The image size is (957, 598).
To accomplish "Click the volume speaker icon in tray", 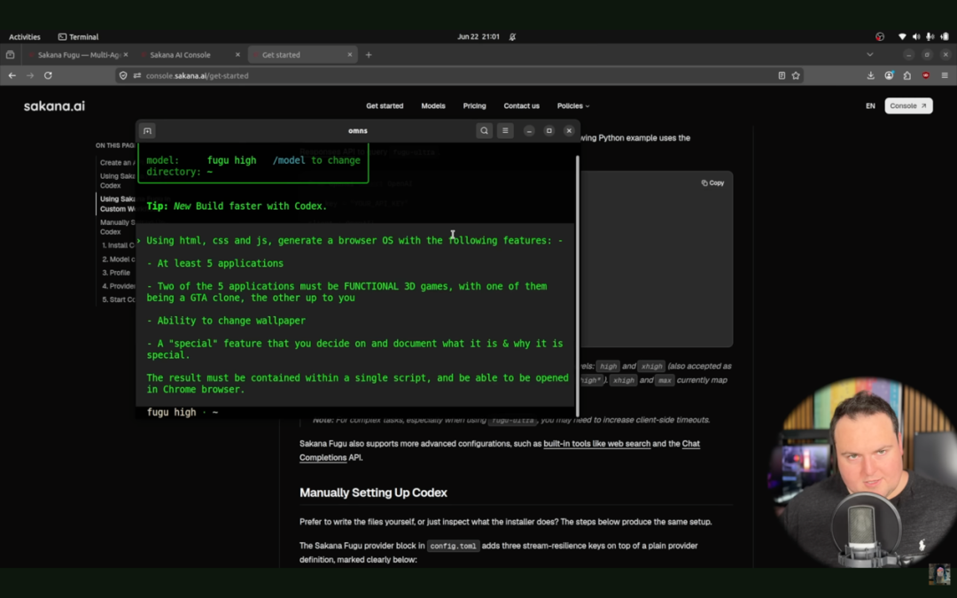I will (x=916, y=36).
